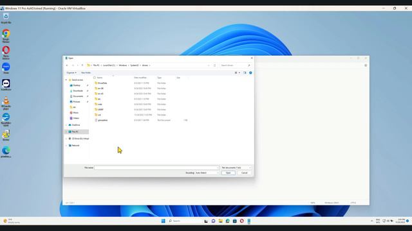The width and height of the screenshot is (412, 231).
Task: Open Task View on the taskbar
Action: point(206,221)
